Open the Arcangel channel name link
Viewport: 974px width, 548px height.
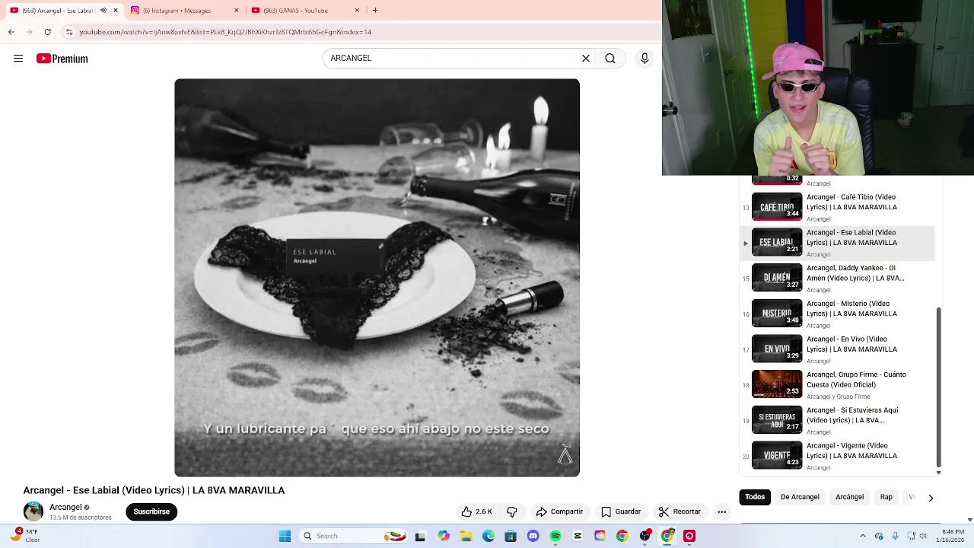pyautogui.click(x=65, y=507)
